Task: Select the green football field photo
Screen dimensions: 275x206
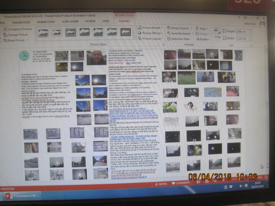Action: (x=186, y=78)
